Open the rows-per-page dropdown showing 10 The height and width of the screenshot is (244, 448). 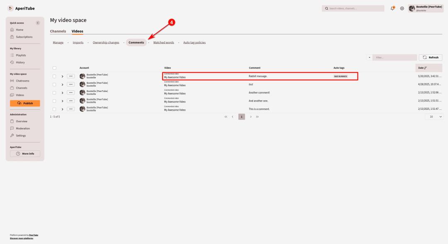click(433, 117)
